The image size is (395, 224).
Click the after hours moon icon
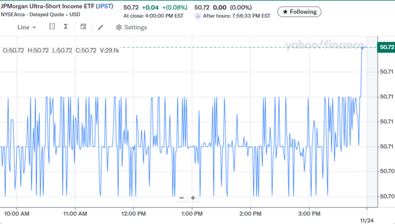point(197,16)
